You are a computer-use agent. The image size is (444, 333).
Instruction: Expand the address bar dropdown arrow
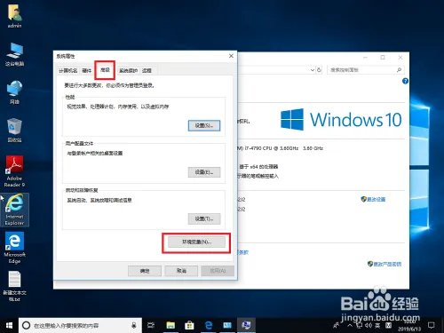point(313,70)
